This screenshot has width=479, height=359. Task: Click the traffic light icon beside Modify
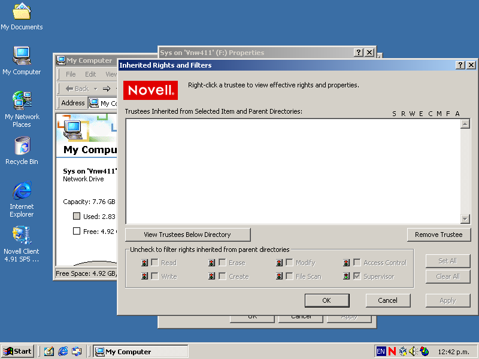tap(279, 263)
